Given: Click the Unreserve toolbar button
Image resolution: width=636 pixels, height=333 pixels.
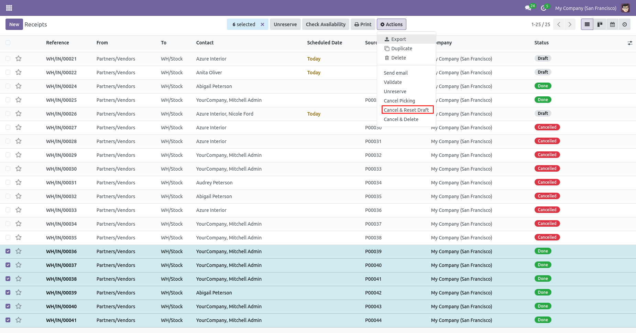Looking at the screenshot, I should click(x=285, y=24).
